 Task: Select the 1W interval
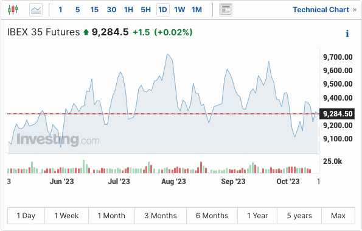point(179,10)
